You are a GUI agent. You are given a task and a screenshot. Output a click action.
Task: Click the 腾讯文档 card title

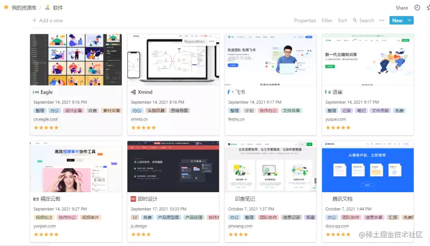[x=342, y=199]
